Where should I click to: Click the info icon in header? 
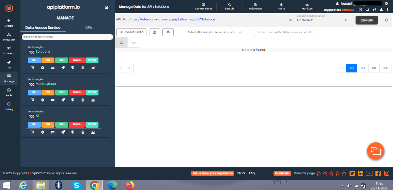point(387,10)
